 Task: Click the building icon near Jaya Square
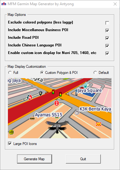click(76, 94)
